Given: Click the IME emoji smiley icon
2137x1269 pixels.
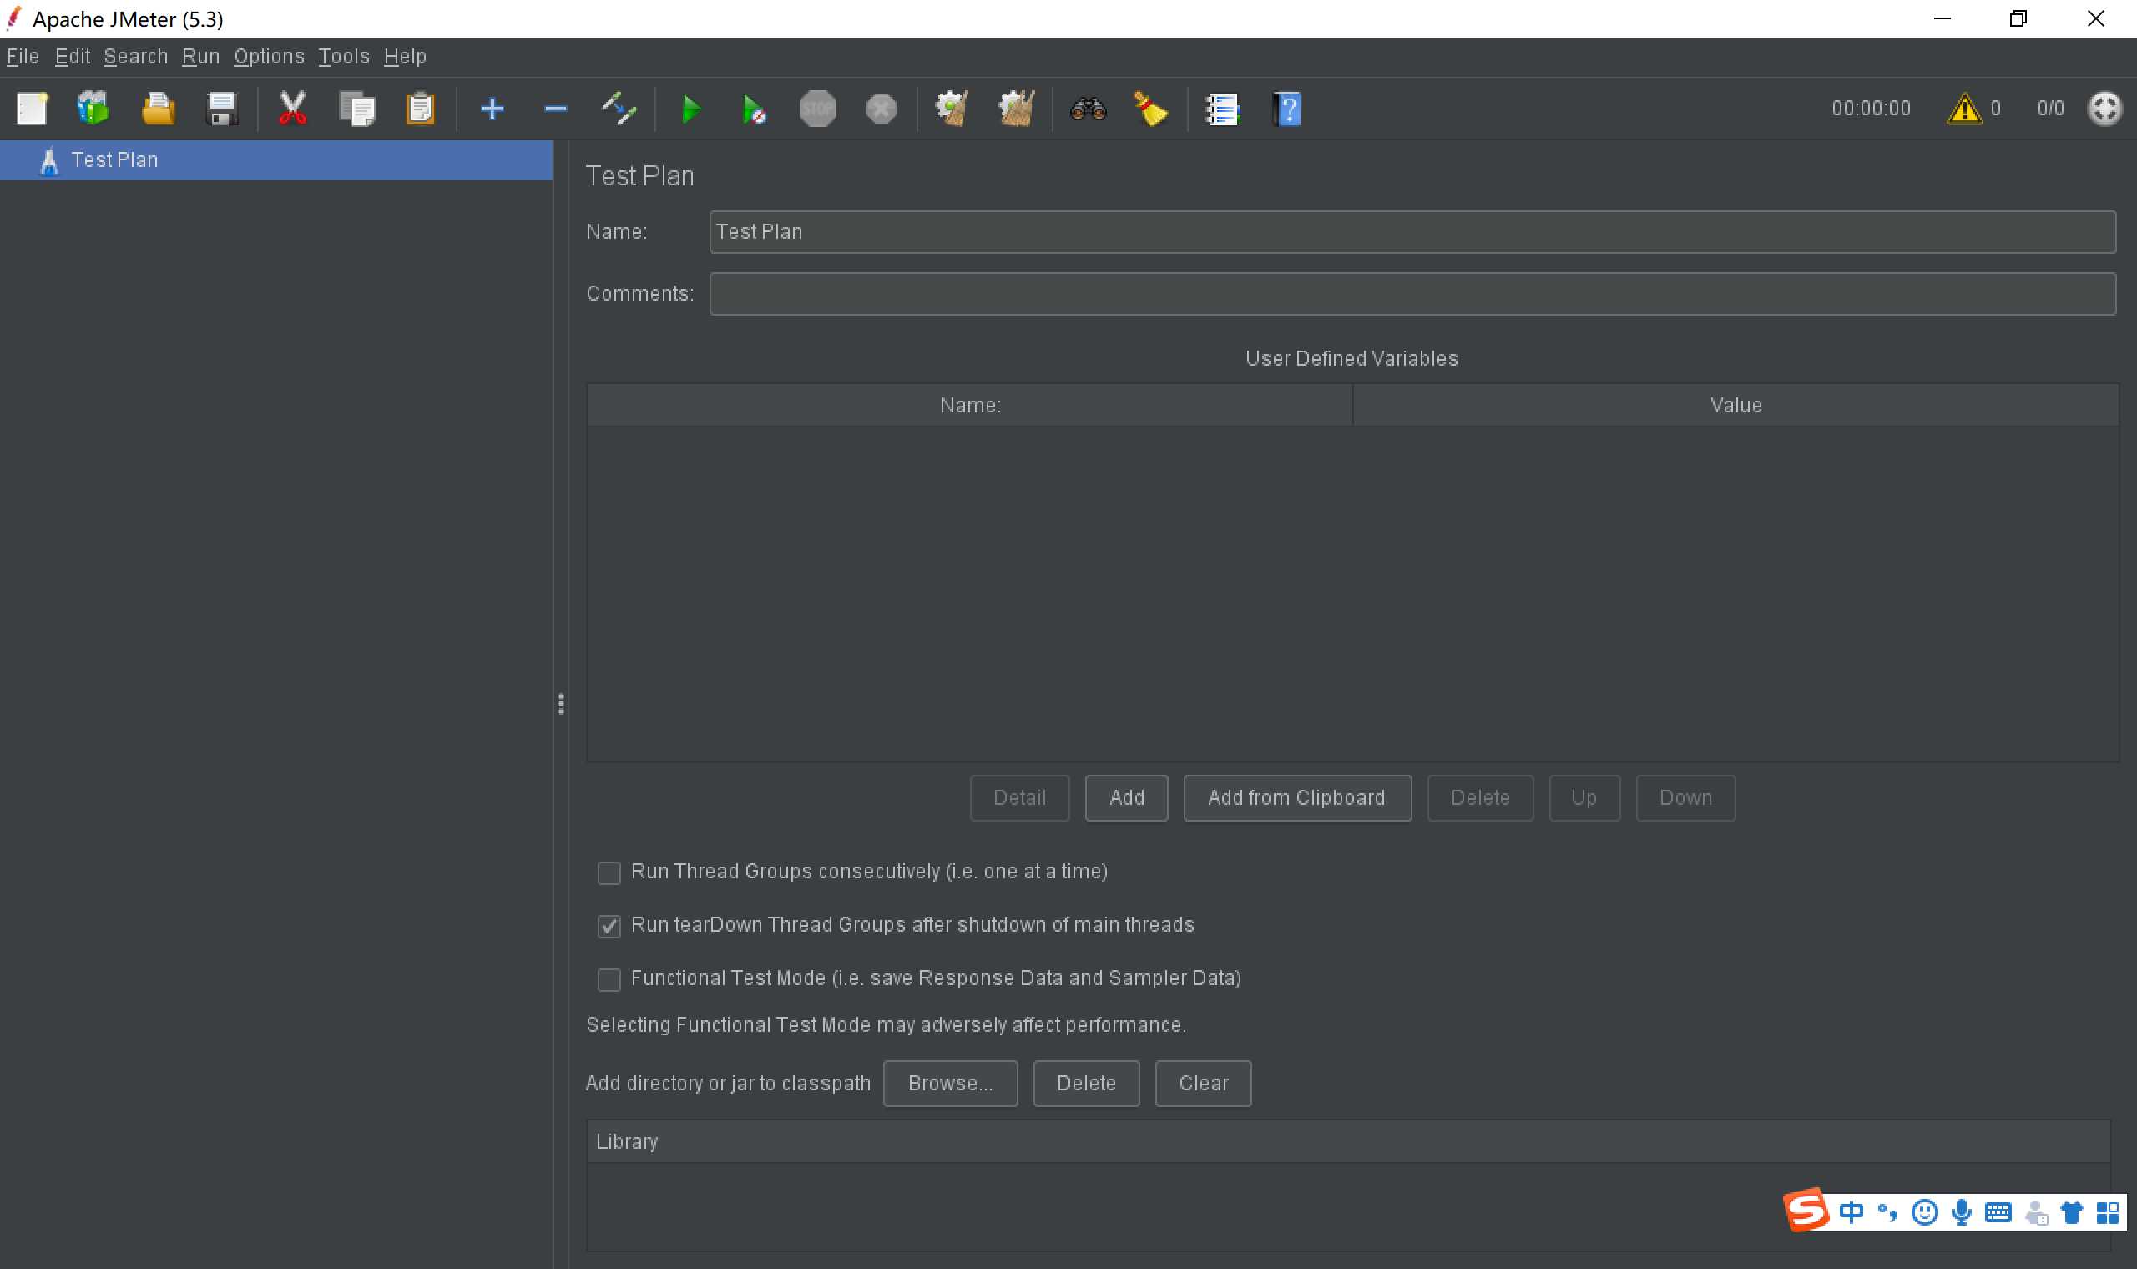Looking at the screenshot, I should [1924, 1211].
